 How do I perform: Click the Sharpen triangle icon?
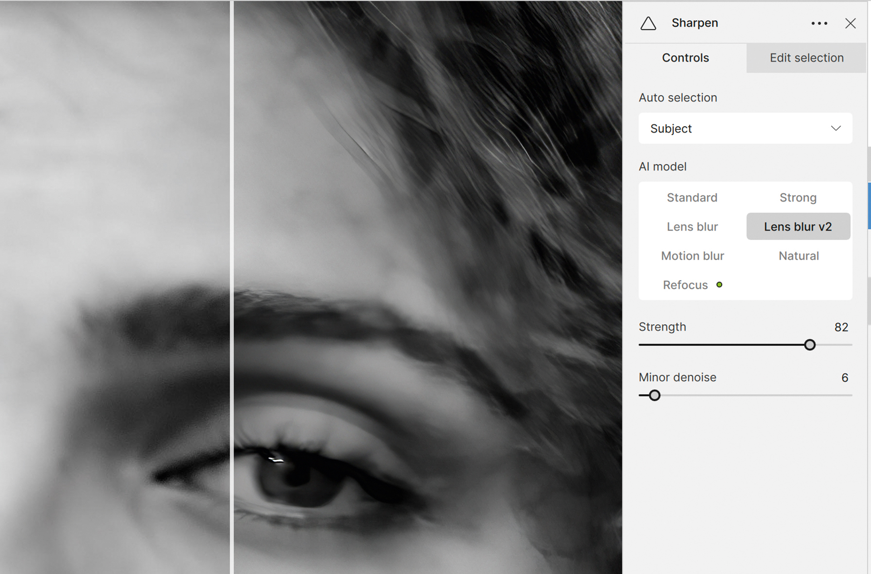point(648,24)
